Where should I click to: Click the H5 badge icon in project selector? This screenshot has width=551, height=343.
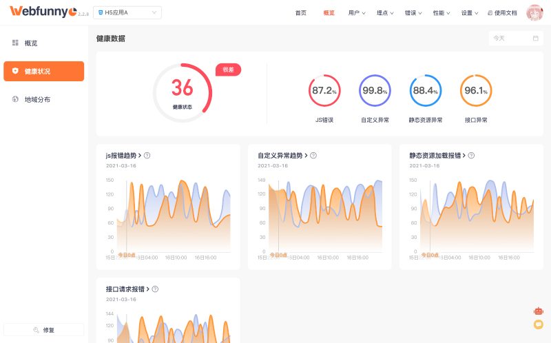pos(101,12)
